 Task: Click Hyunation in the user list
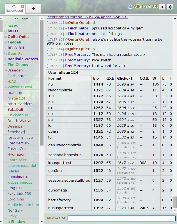21,154
